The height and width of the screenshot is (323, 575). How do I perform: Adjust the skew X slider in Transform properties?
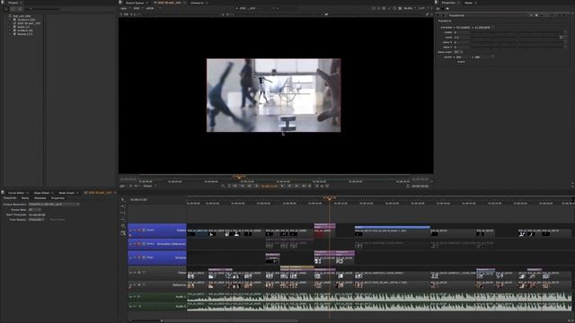click(x=517, y=42)
